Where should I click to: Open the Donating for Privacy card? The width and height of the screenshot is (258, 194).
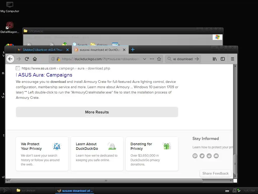click(x=152, y=154)
